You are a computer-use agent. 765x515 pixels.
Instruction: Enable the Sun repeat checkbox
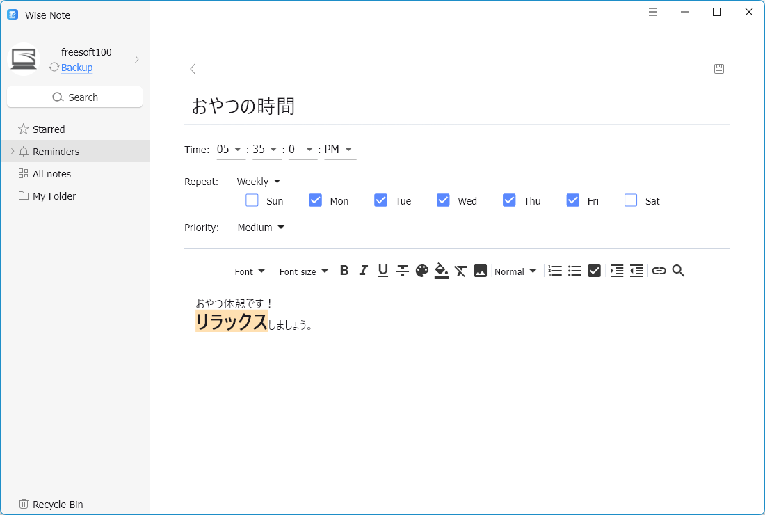tap(252, 200)
